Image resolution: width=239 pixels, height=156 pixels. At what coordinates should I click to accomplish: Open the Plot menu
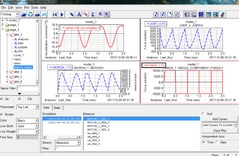27,7
